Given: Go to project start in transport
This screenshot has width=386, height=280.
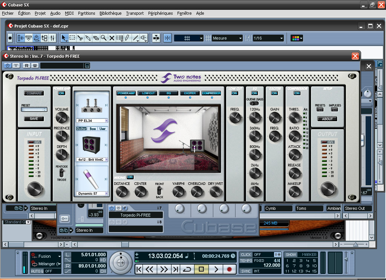Looking at the screenshot, I should (x=139, y=269).
